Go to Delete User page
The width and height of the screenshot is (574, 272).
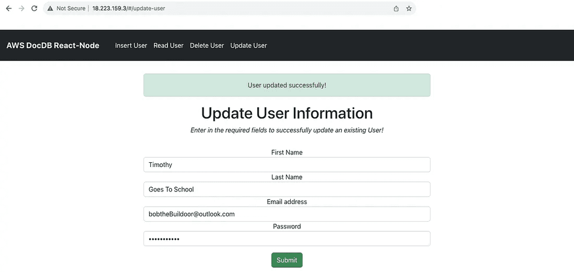click(x=207, y=46)
